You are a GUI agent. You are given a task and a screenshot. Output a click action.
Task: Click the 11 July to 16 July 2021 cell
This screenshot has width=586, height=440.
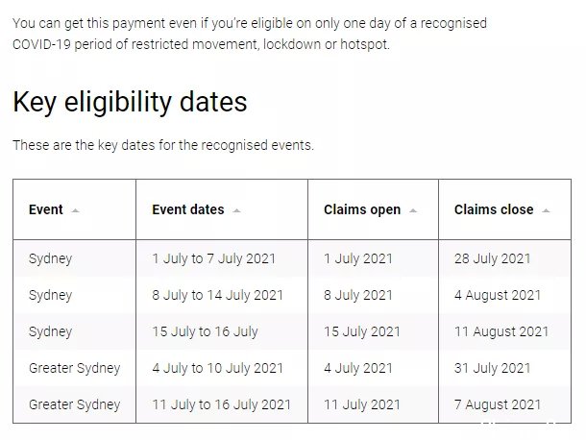click(x=222, y=404)
